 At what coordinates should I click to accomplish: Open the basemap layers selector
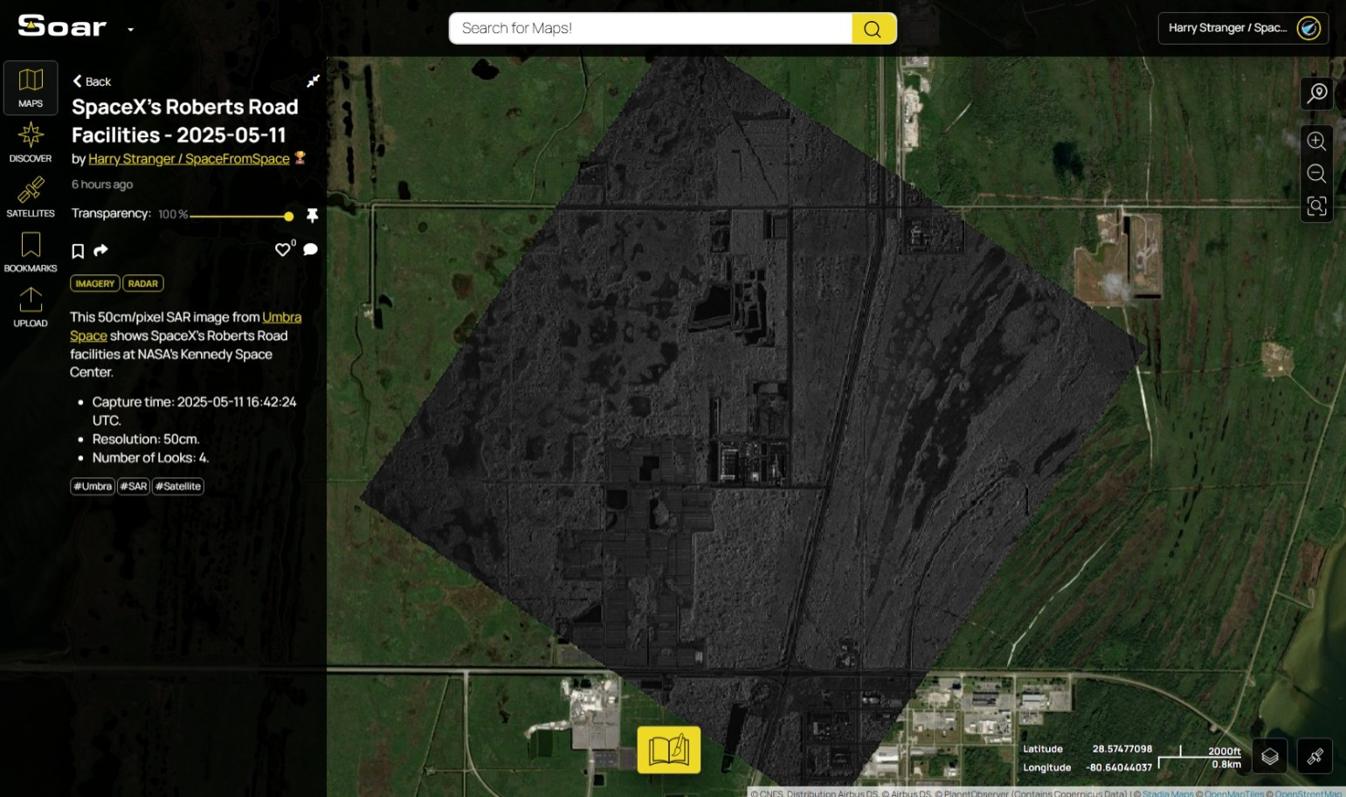1270,757
